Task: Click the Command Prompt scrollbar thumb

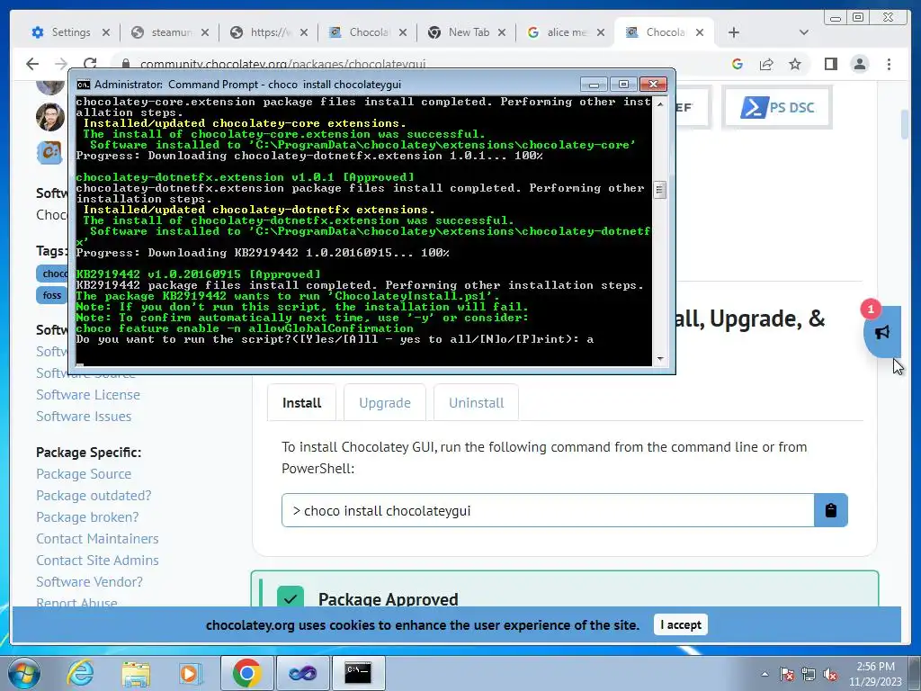Action: (660, 190)
